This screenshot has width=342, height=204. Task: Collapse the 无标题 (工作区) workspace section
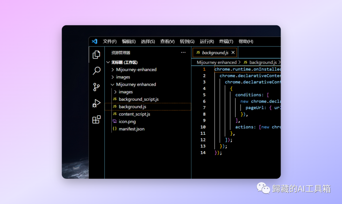click(148, 63)
